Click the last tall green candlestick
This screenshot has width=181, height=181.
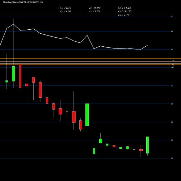[147, 145]
